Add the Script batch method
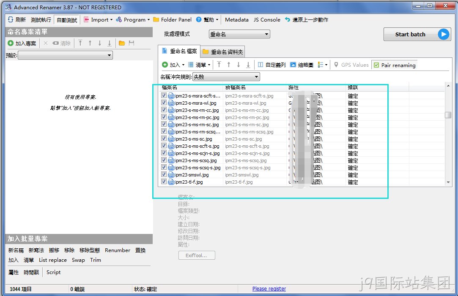This screenshot has width=458, height=296. 53,272
